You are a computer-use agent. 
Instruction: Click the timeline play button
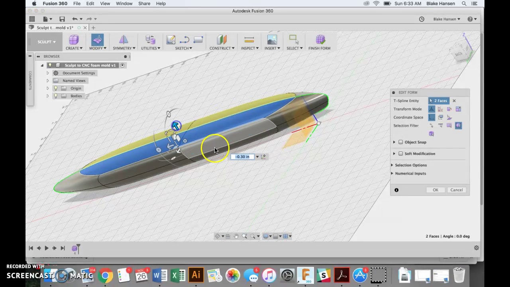[47, 248]
